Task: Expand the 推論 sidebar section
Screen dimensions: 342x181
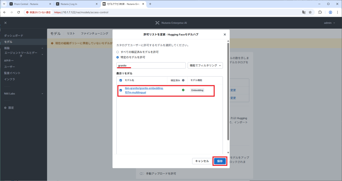Action: [x=23, y=48]
